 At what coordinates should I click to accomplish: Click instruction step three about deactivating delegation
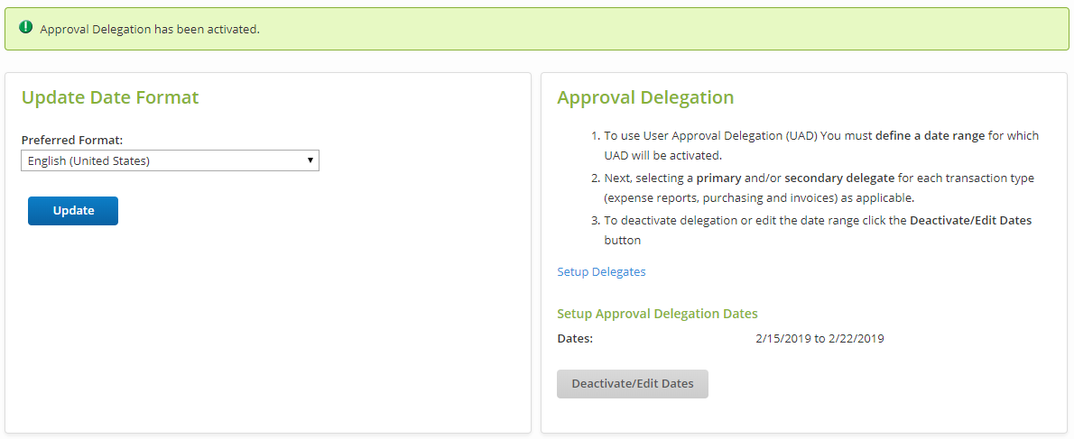[812, 230]
